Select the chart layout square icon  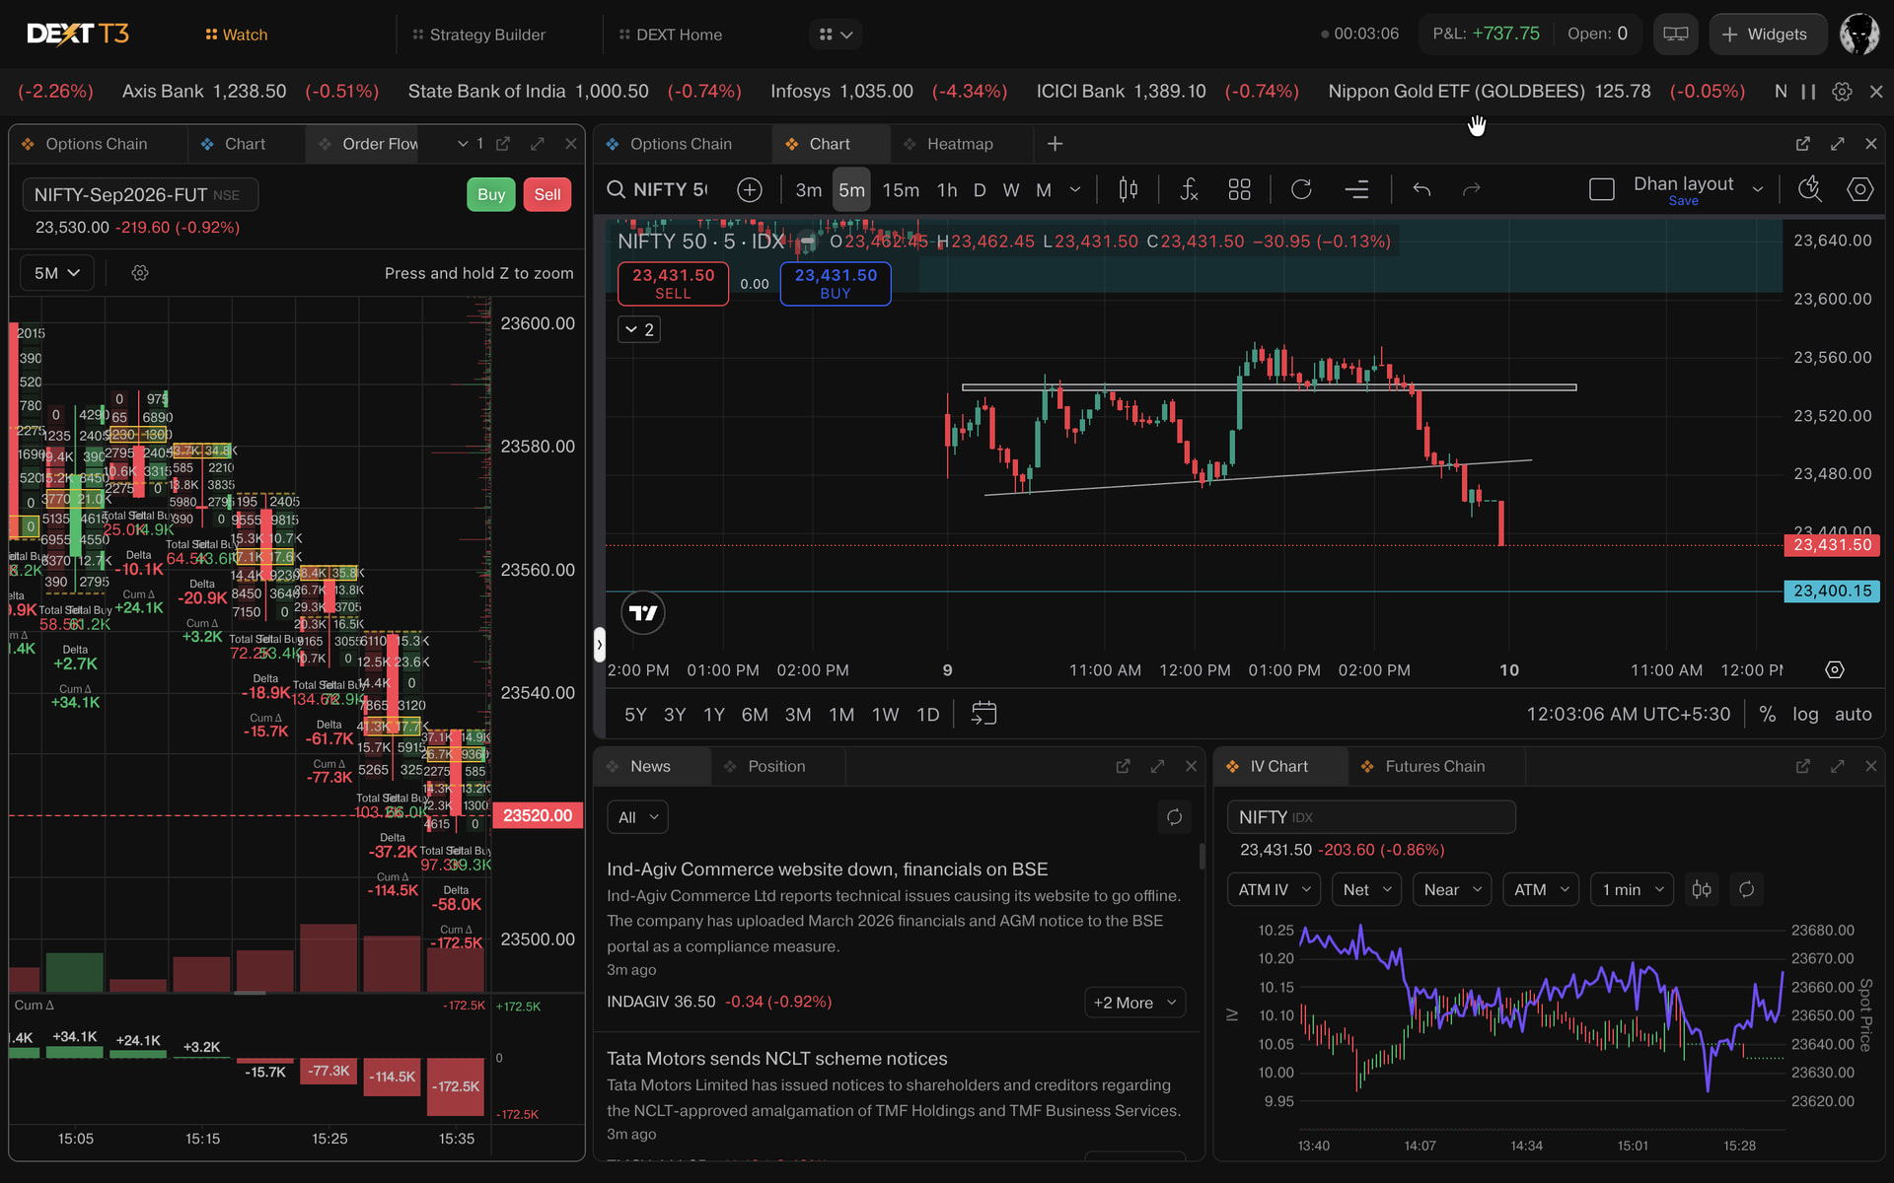pyautogui.click(x=1602, y=189)
